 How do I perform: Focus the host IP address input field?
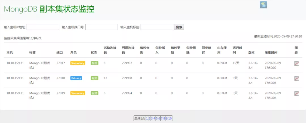(43, 27)
